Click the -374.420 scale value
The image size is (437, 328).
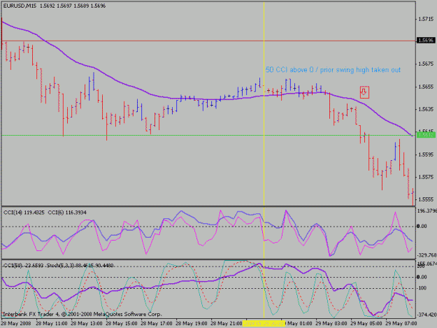(427, 315)
